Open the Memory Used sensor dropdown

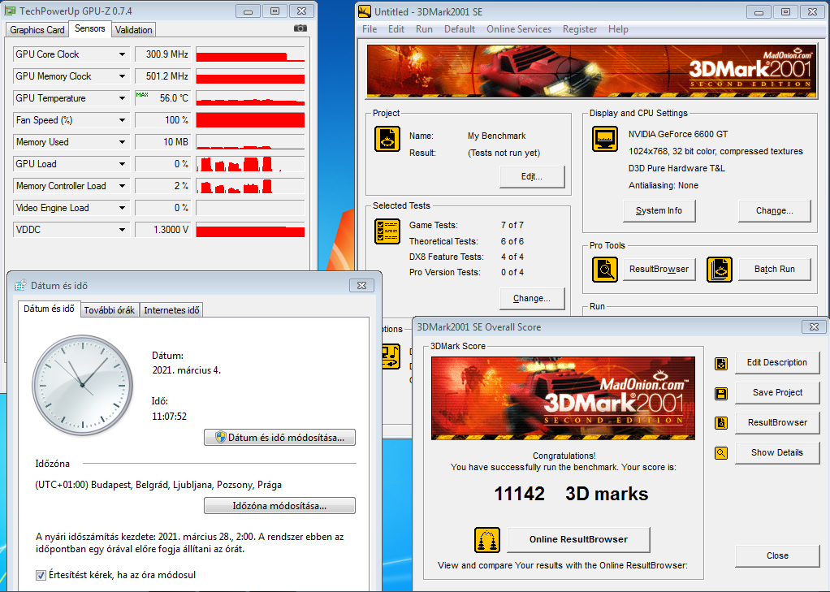(123, 142)
